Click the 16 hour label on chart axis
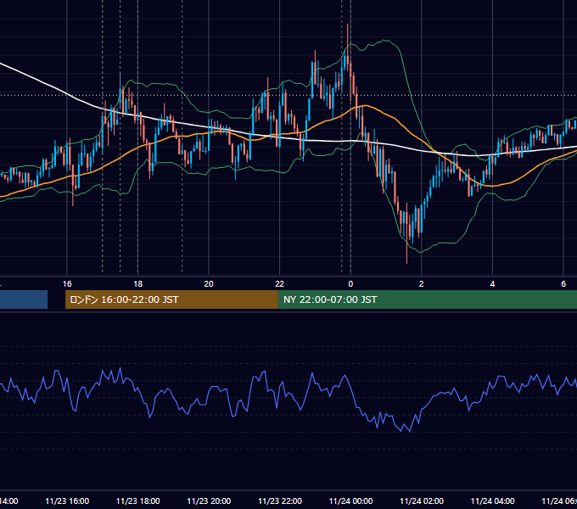 coord(67,284)
